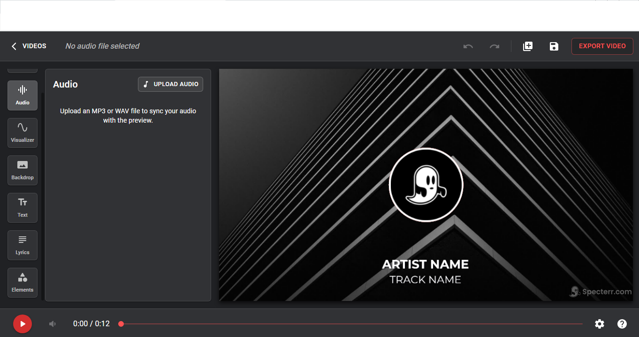The image size is (639, 337).
Task: Select the ARTIST NAME text in preview
Action: [426, 264]
